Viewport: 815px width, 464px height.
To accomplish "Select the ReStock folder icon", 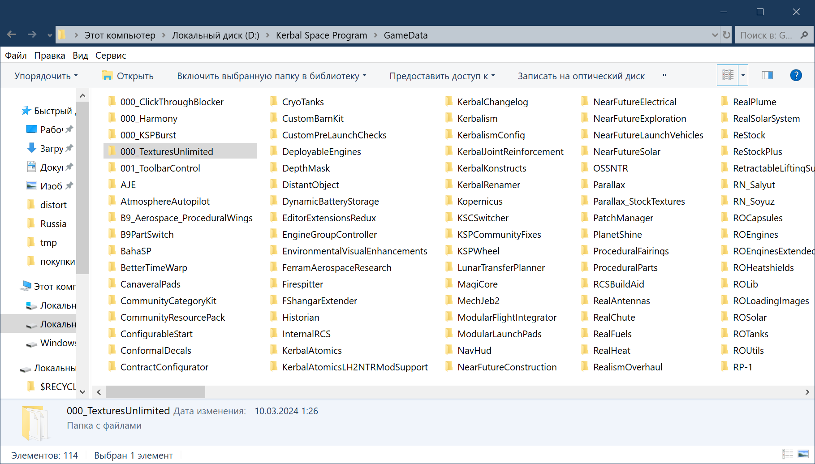I will 724,134.
